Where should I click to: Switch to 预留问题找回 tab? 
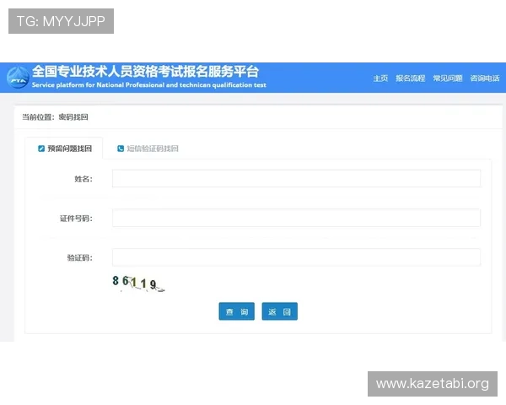click(64, 148)
